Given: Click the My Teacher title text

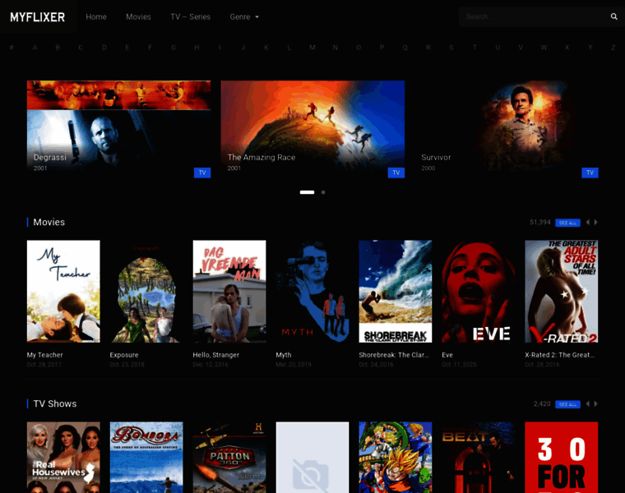Looking at the screenshot, I should click(45, 355).
